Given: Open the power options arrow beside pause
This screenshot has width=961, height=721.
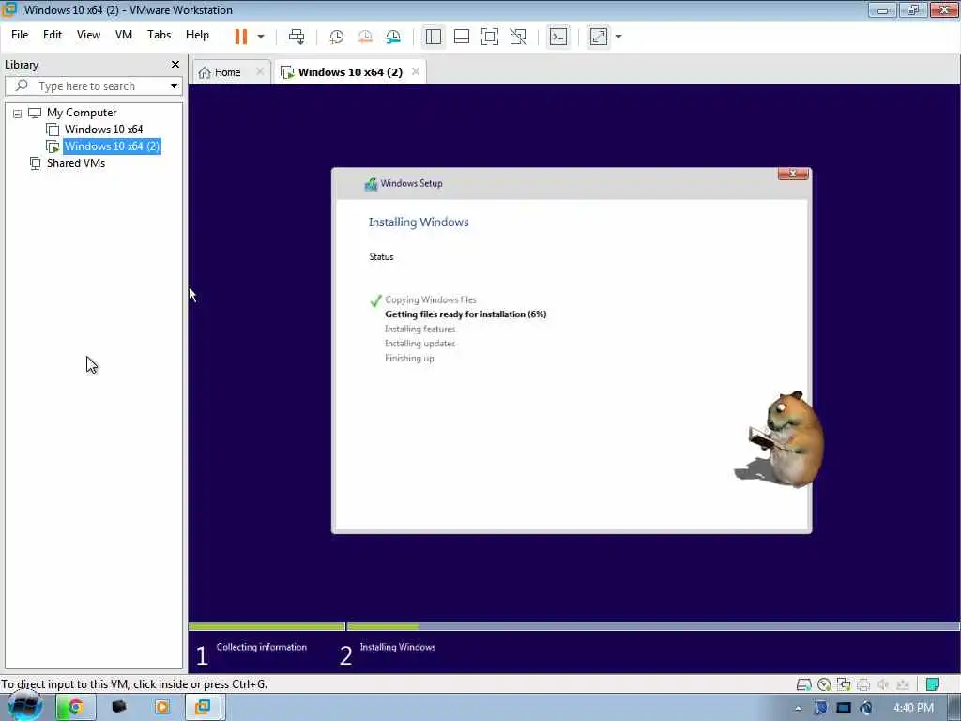Looking at the screenshot, I should pyautogui.click(x=261, y=37).
